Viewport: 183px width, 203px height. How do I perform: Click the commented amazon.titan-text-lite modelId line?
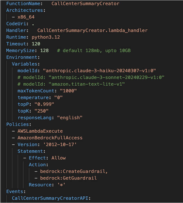(x=71, y=84)
